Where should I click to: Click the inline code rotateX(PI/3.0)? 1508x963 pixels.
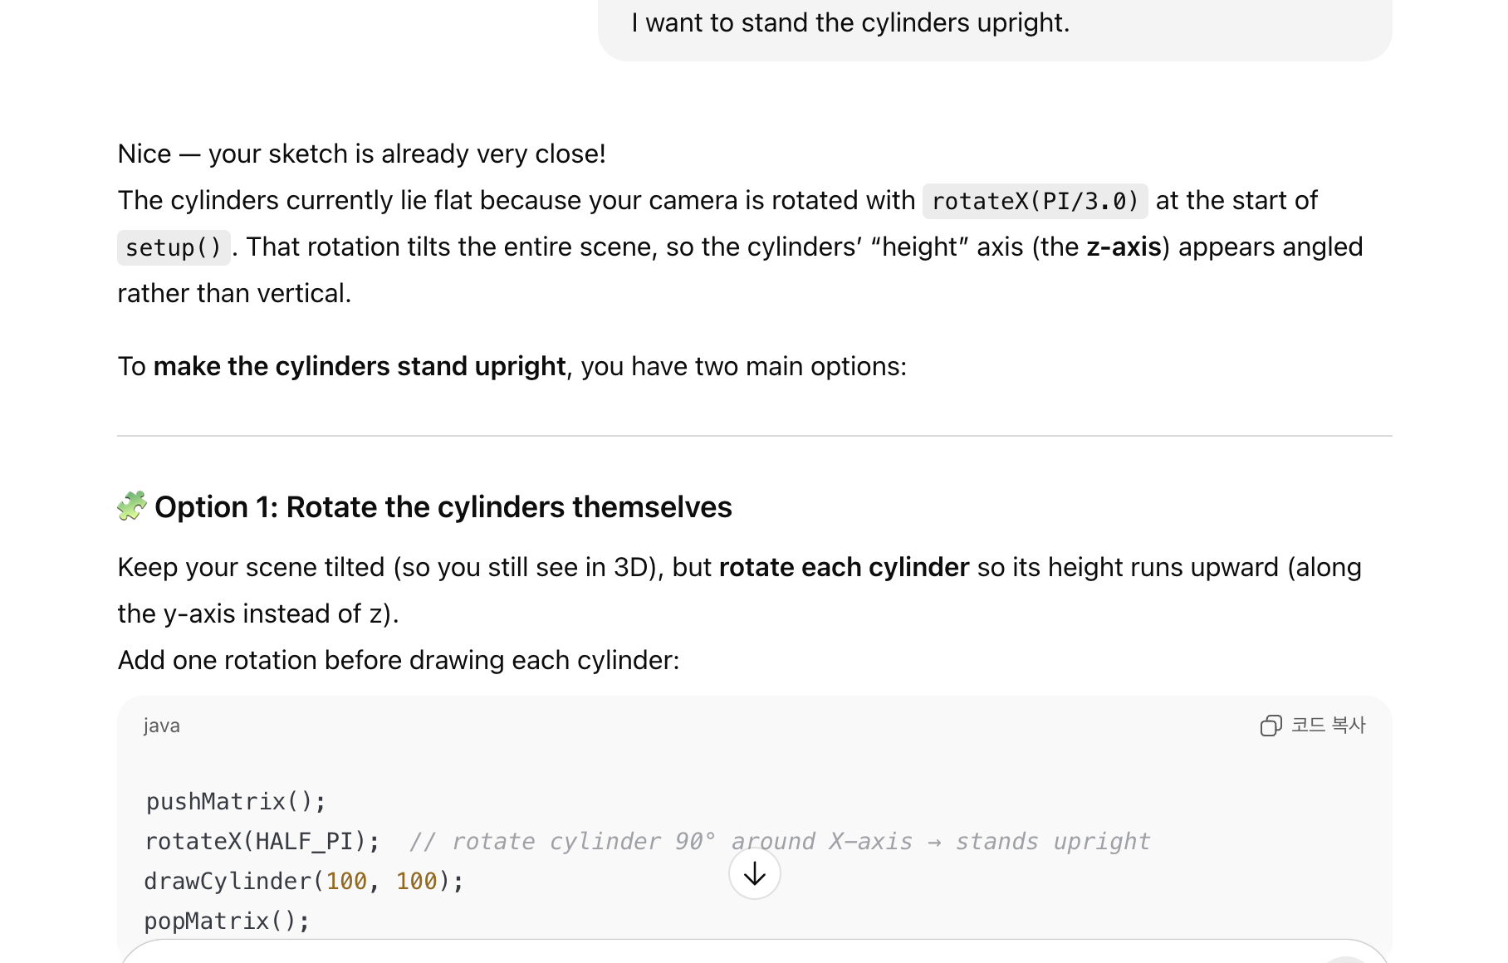click(x=1035, y=201)
